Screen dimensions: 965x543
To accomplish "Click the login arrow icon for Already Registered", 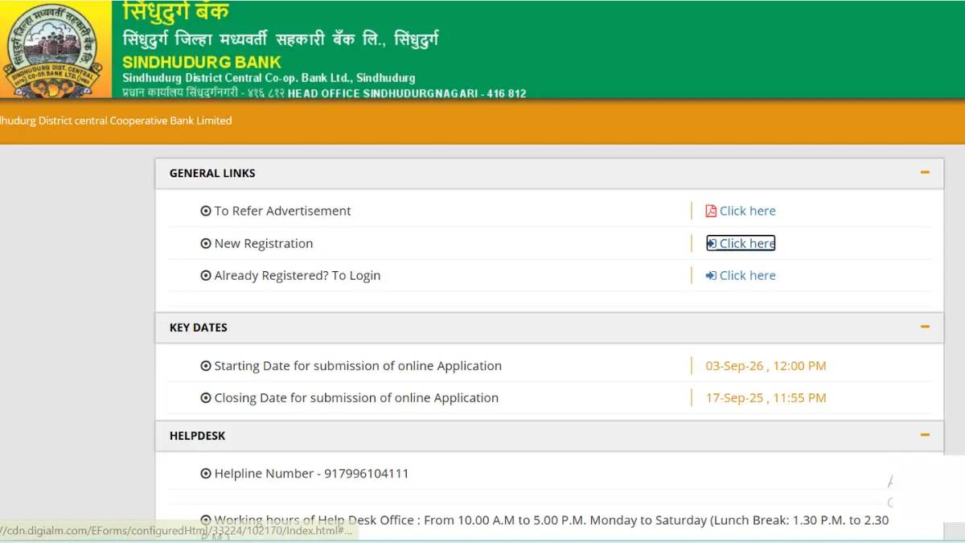I will pos(711,275).
